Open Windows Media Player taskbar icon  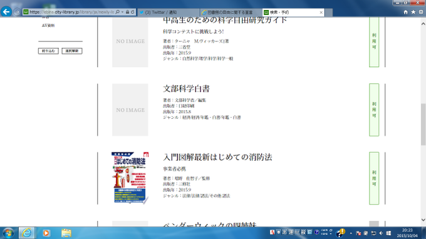(x=46, y=233)
